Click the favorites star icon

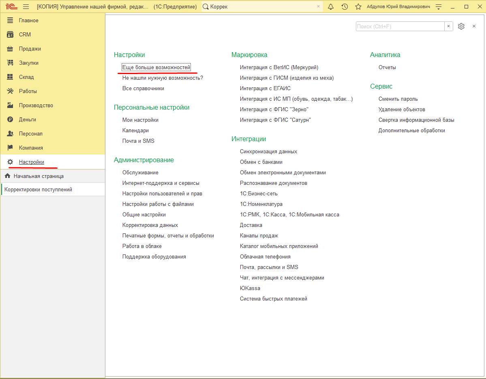[x=358, y=6]
